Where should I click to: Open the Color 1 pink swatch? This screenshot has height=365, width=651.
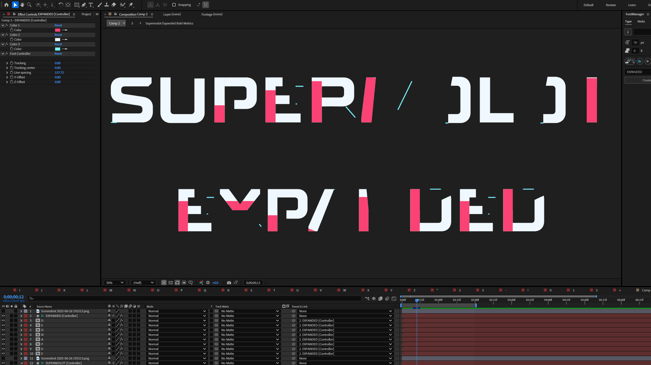point(58,30)
